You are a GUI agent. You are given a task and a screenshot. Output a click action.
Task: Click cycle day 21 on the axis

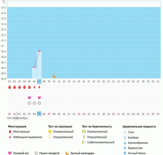(x=108, y=82)
